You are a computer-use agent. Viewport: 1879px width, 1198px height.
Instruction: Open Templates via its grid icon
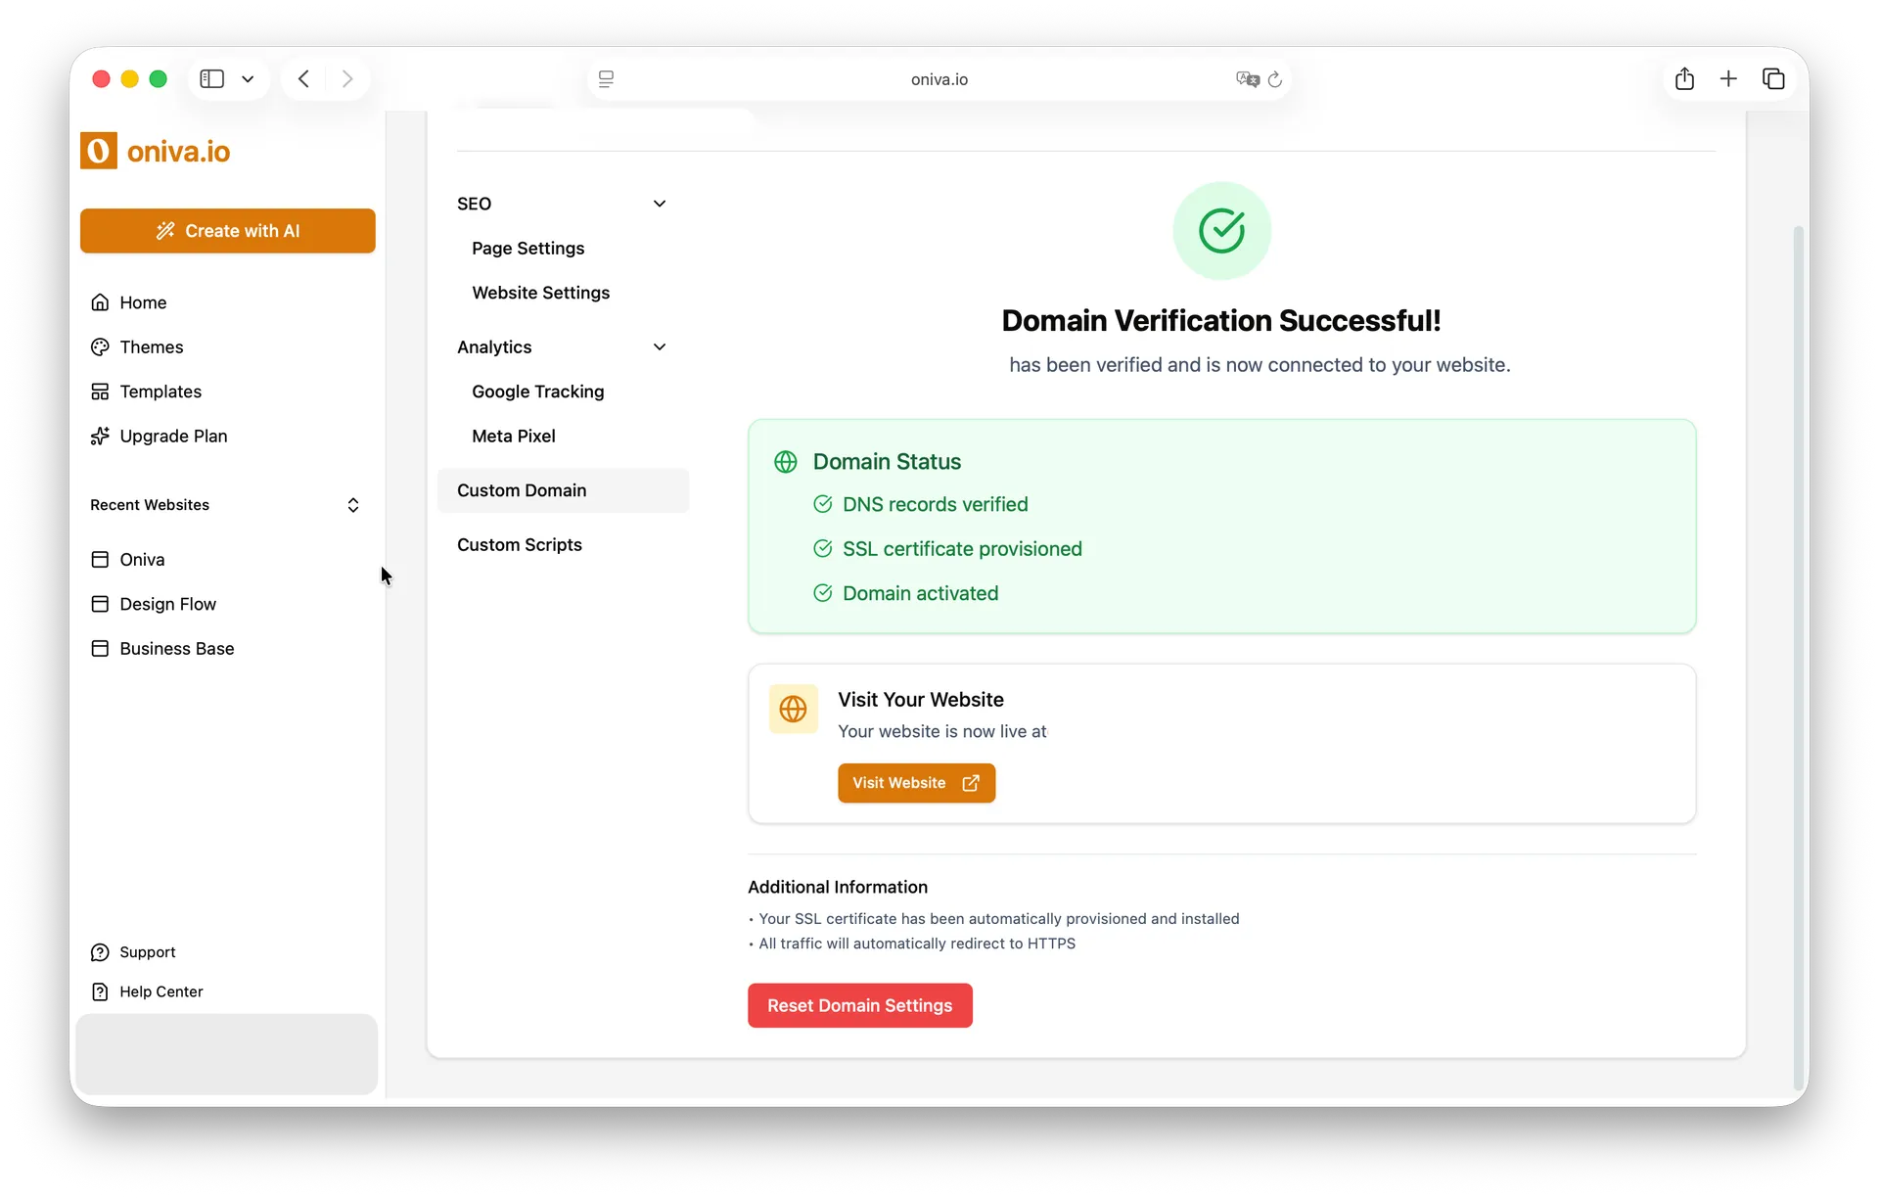tap(101, 391)
